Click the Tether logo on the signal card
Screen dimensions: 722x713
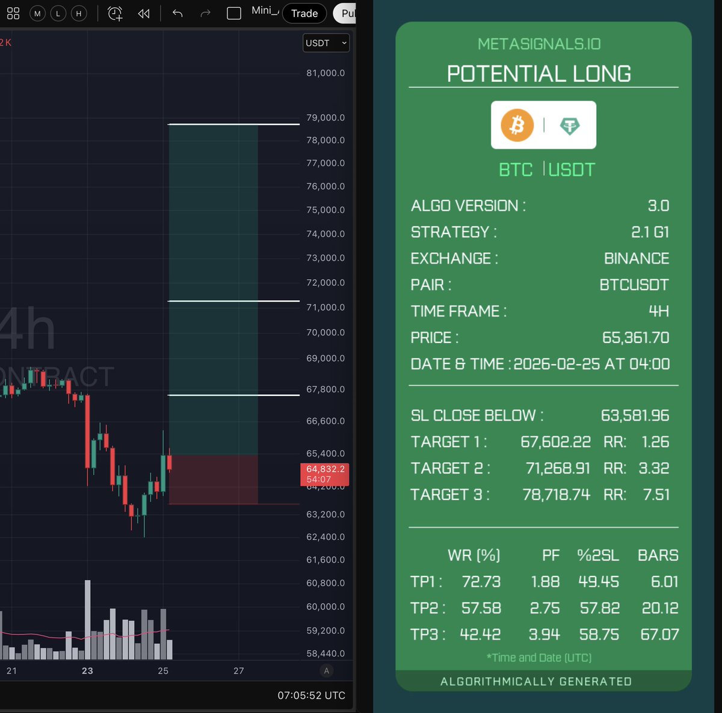[x=570, y=125]
